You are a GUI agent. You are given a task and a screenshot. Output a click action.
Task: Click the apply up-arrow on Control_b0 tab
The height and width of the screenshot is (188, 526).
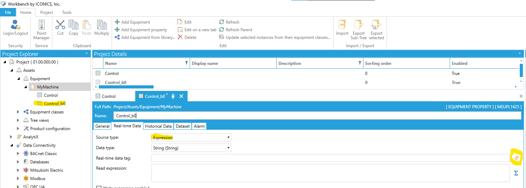[x=173, y=96]
